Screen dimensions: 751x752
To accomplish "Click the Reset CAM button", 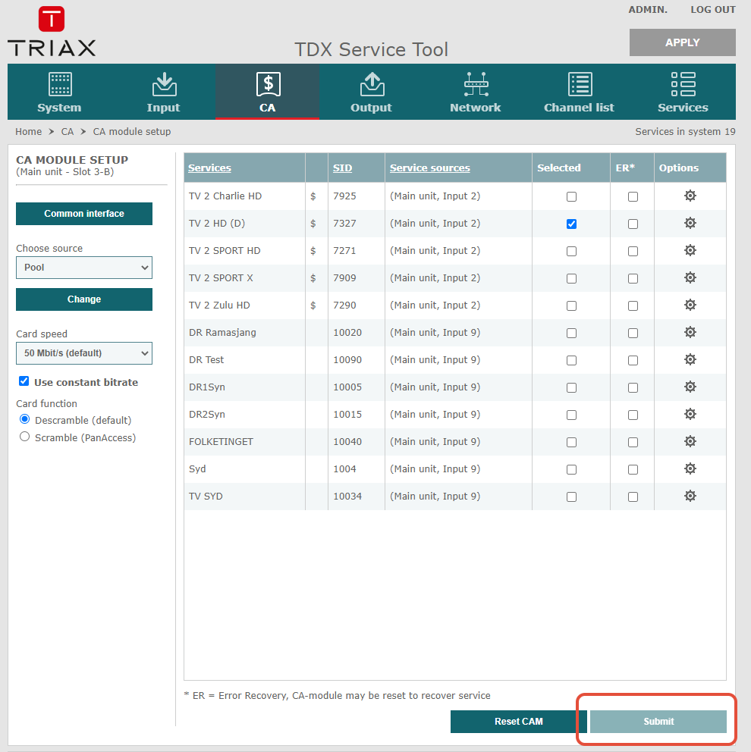I will [519, 722].
